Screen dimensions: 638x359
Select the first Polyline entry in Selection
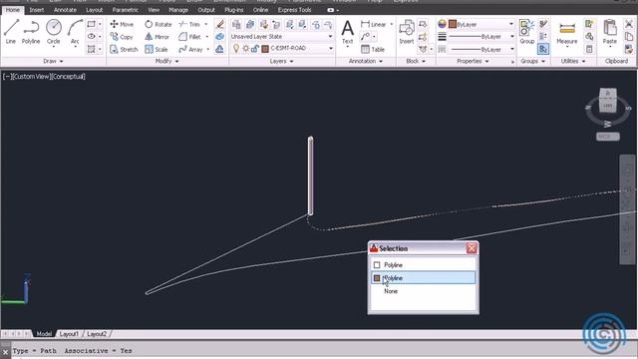[423, 265]
